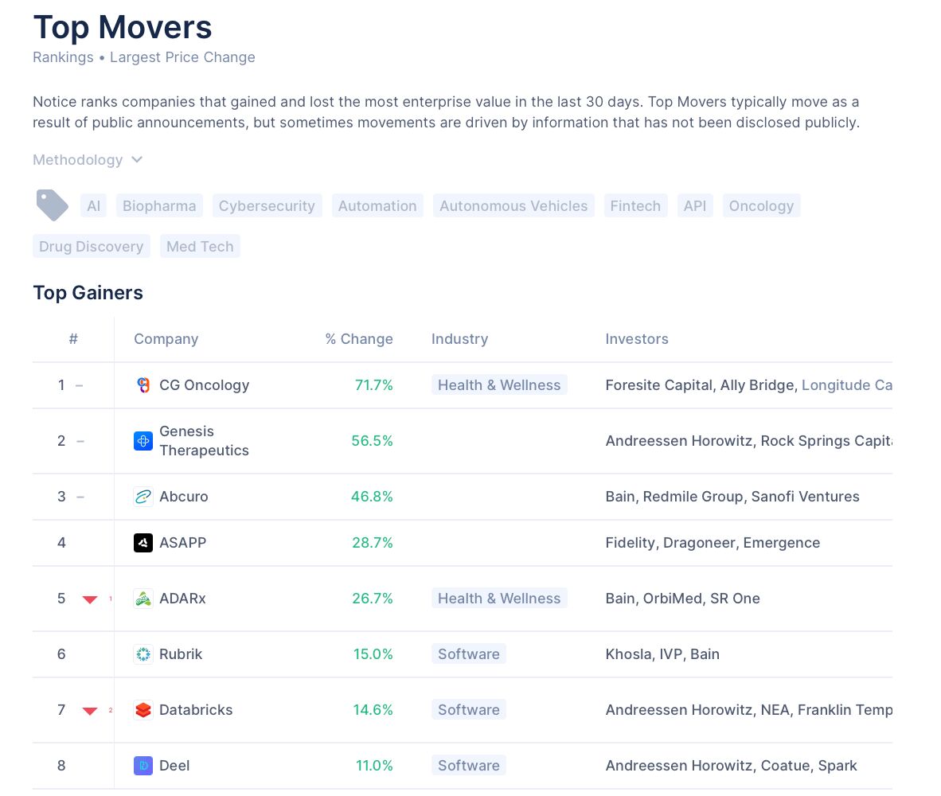Click the Rubrik logo icon
The height and width of the screenshot is (796, 941).
pyautogui.click(x=143, y=654)
